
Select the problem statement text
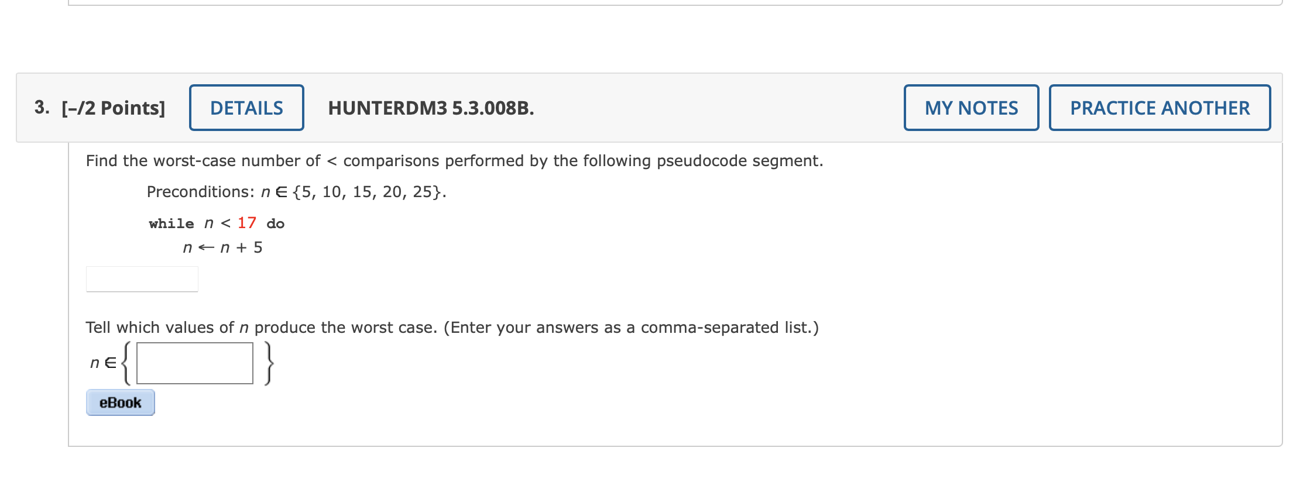(454, 160)
